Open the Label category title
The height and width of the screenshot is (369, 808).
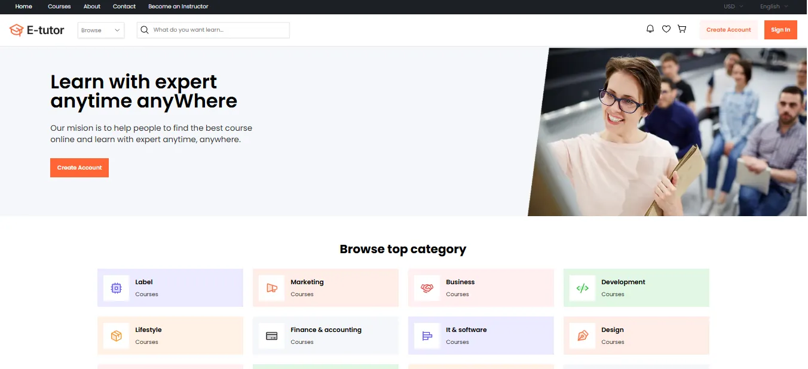pyautogui.click(x=144, y=282)
